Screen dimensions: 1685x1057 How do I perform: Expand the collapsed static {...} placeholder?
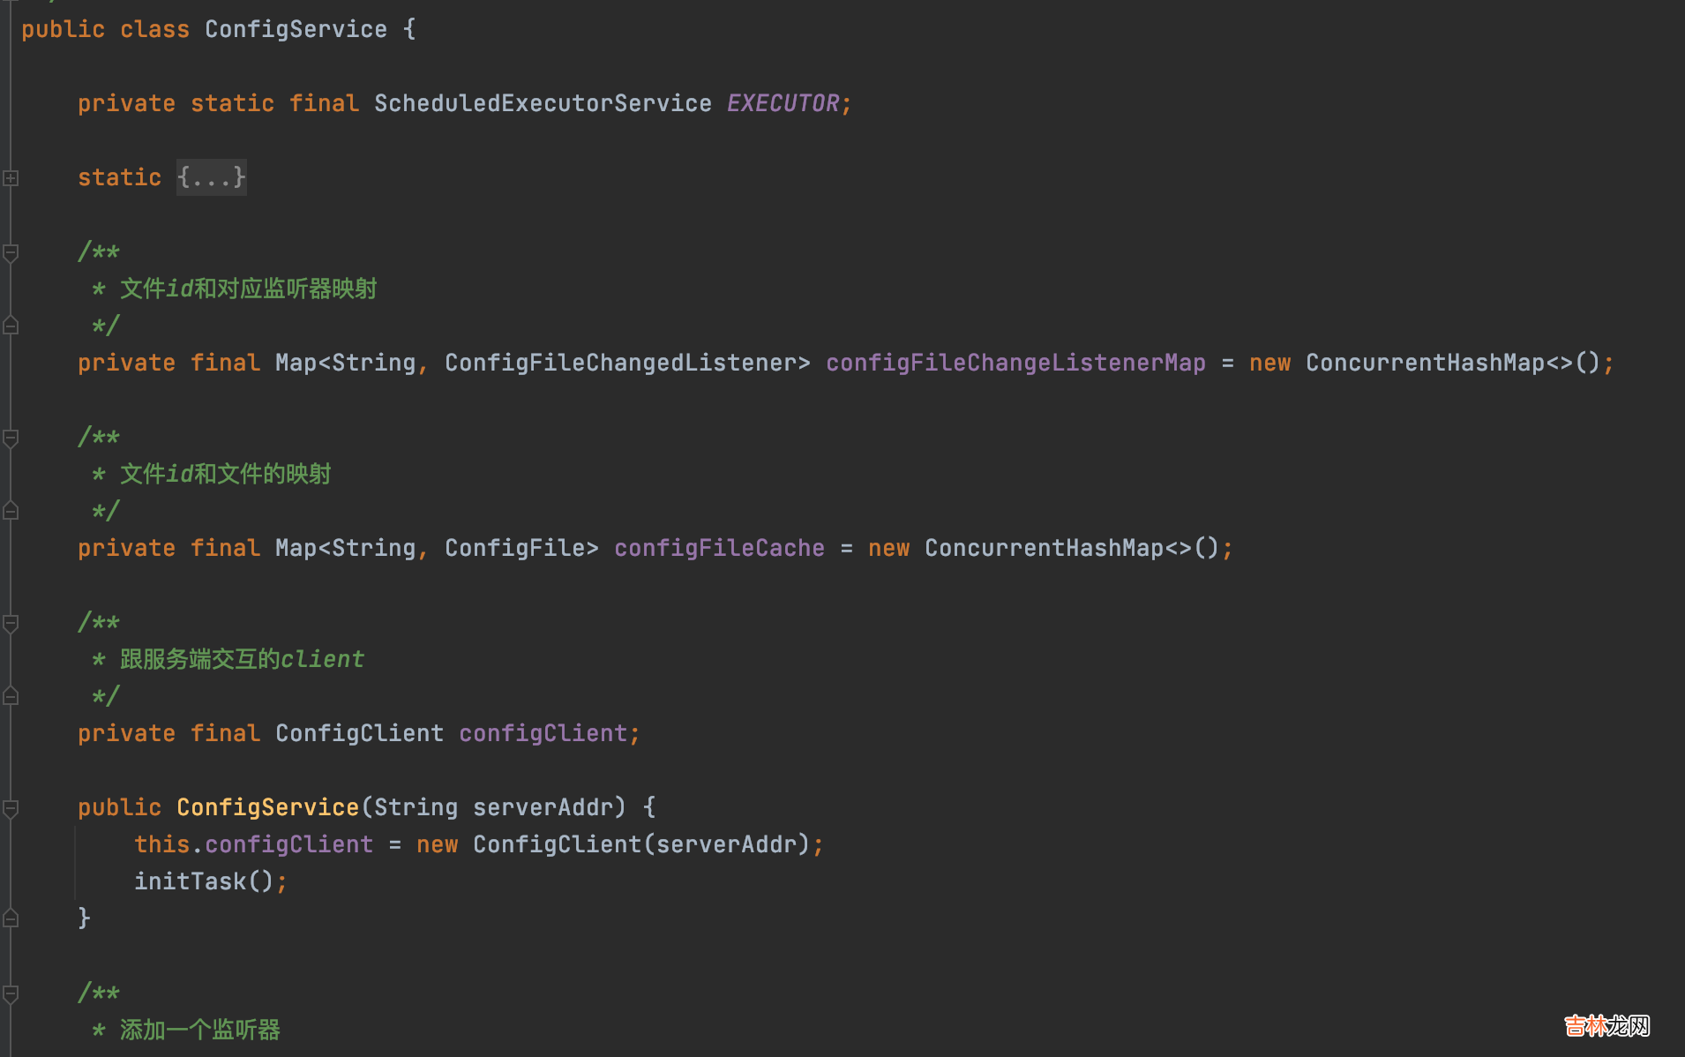212,177
